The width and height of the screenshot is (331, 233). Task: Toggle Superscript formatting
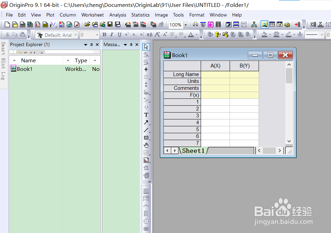(127, 34)
